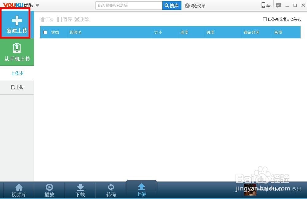Click the 删除 delete toolbar button
This screenshot has height=199, width=307.
click(82, 19)
